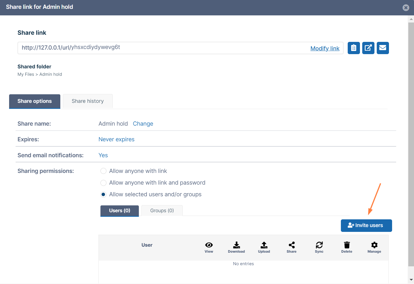Select Allow anyone with link and password
The height and width of the screenshot is (284, 414).
[104, 183]
